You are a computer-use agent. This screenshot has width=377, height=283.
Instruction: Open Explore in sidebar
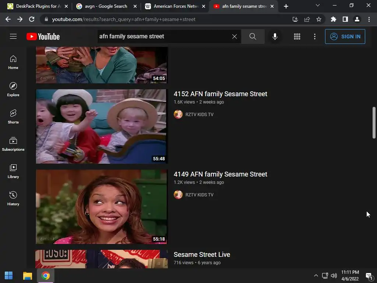coord(13,90)
